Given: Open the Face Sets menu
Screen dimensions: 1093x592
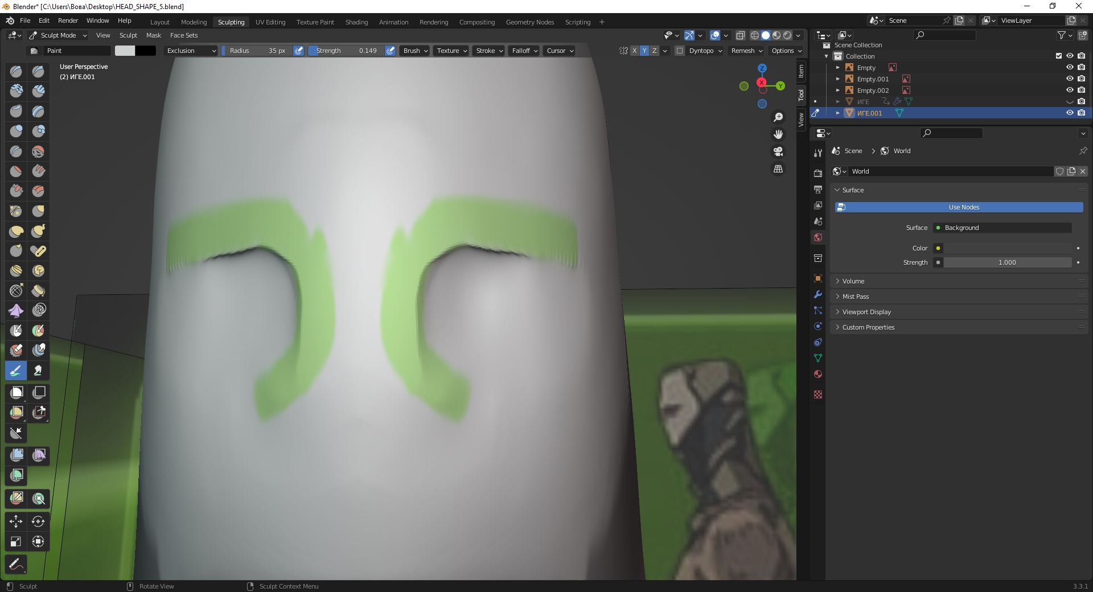Looking at the screenshot, I should [184, 35].
